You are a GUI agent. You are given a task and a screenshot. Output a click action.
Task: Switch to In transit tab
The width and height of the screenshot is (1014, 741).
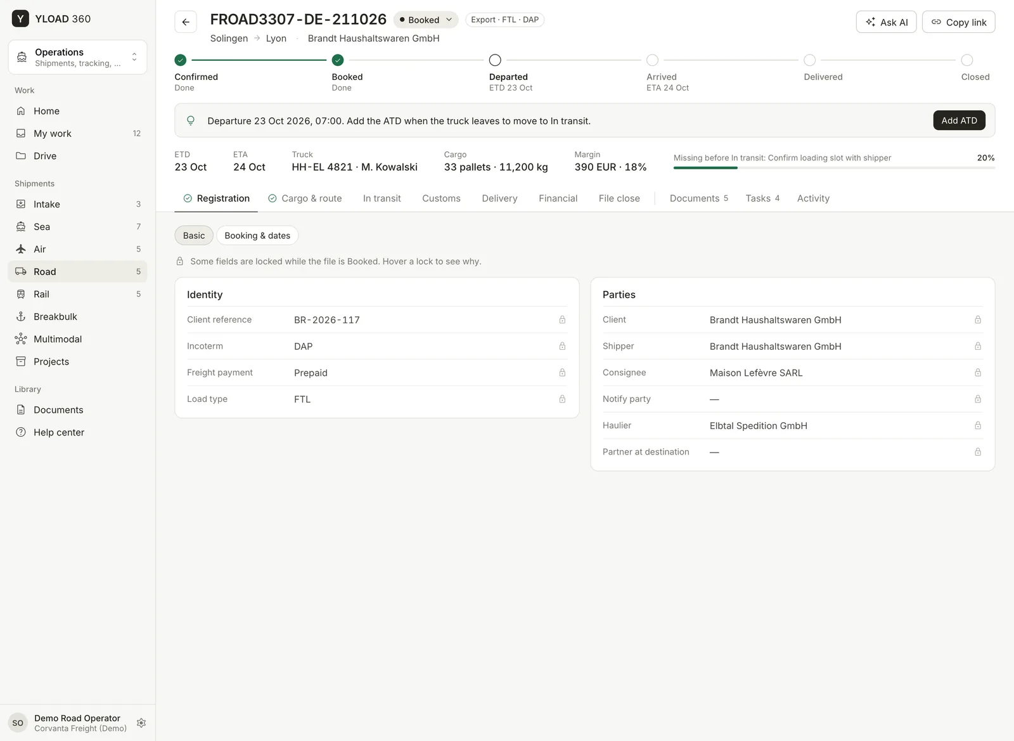coord(382,198)
